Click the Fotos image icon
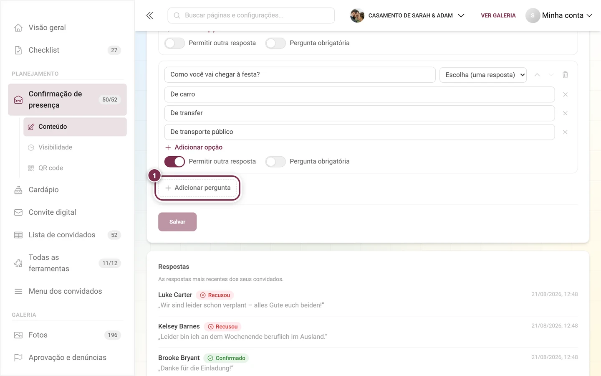Image resolution: width=601 pixels, height=376 pixels. click(18, 335)
